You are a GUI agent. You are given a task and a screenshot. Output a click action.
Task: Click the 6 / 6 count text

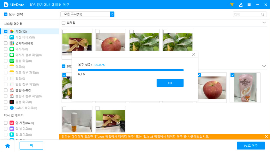click(x=81, y=74)
